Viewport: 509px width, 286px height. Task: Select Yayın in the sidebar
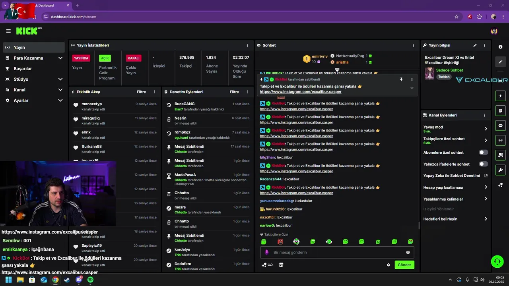[x=34, y=47]
